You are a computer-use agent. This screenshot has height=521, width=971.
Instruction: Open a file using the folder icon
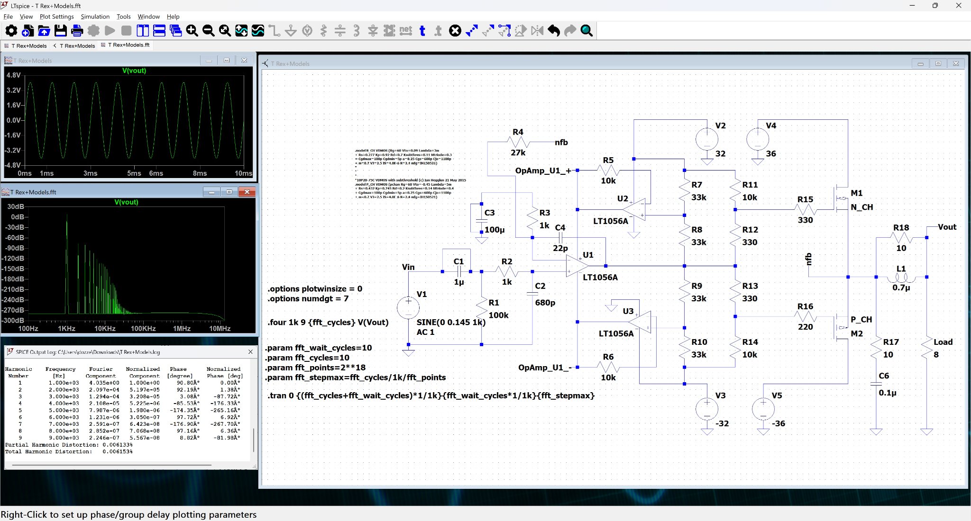(44, 31)
